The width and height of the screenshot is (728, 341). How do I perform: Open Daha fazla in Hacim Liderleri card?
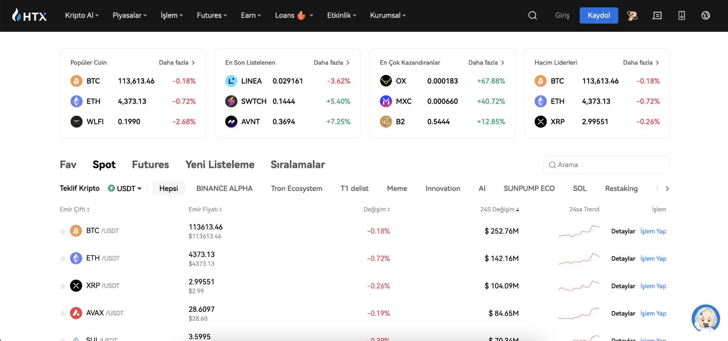[x=641, y=63]
